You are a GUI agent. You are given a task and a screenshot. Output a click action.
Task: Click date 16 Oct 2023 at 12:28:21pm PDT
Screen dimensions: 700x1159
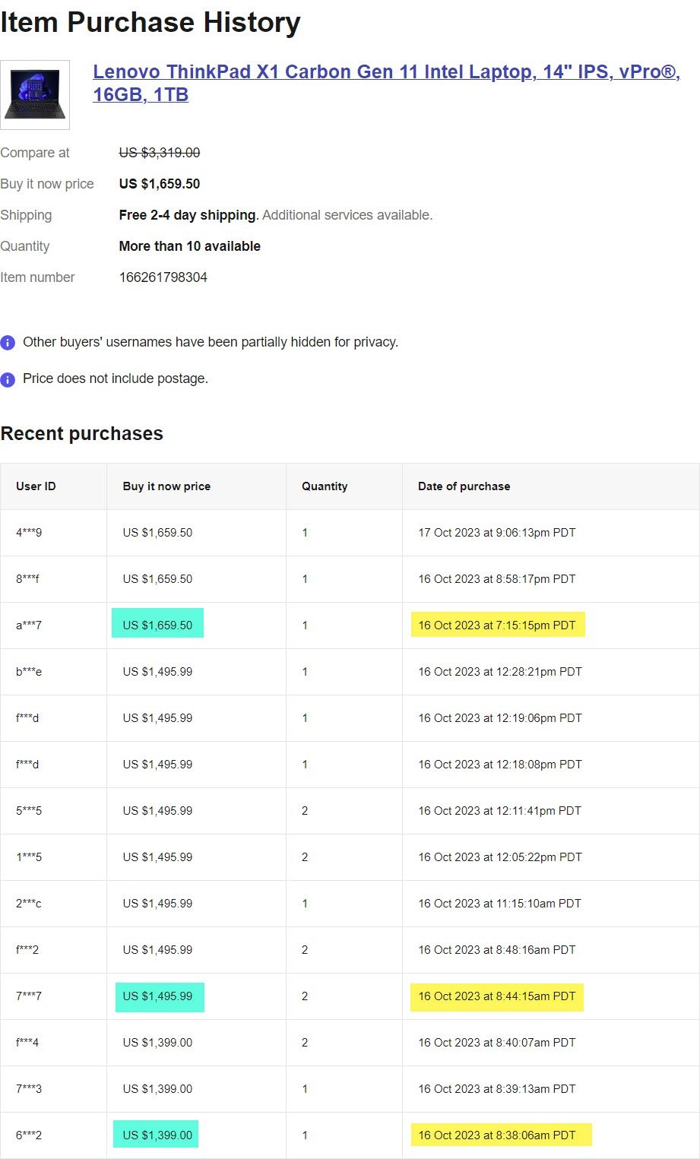pyautogui.click(x=500, y=672)
